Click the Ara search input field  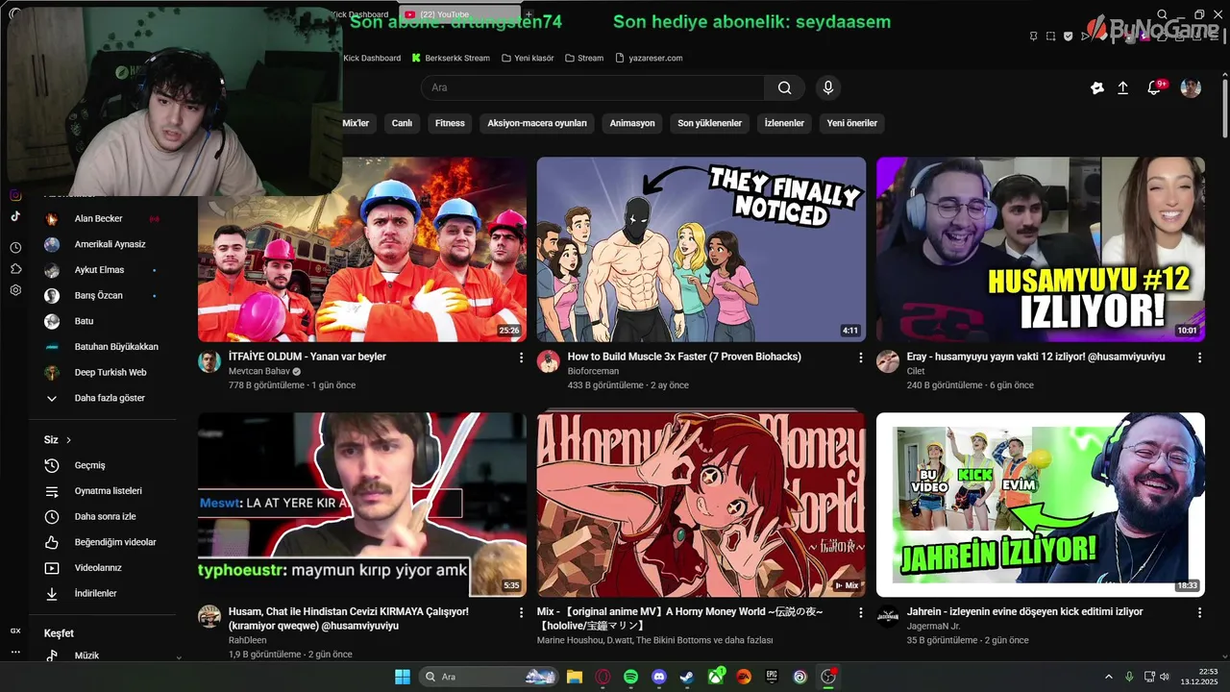(x=593, y=87)
